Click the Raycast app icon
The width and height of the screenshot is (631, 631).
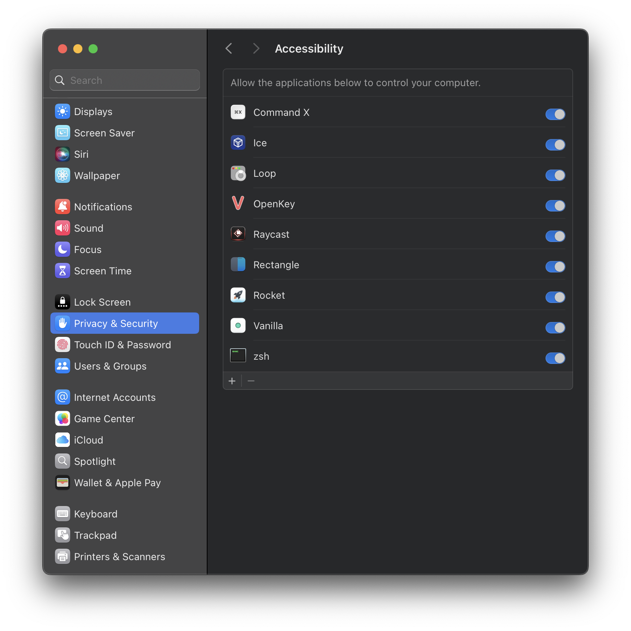[238, 234]
